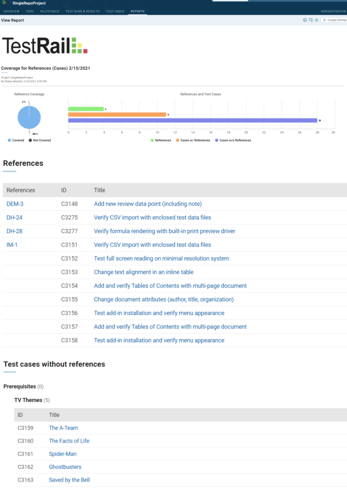Viewport: 347px width, 493px height.
Task: Click the orange Cases w/ References bar
Action: click(x=117, y=115)
